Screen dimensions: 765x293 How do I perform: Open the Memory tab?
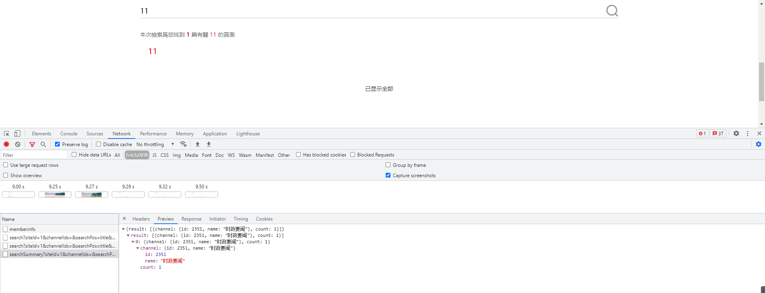(185, 134)
